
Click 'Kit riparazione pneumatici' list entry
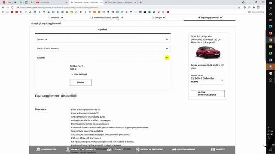point(103,142)
